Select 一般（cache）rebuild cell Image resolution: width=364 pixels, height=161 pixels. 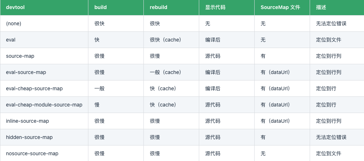pos(165,72)
